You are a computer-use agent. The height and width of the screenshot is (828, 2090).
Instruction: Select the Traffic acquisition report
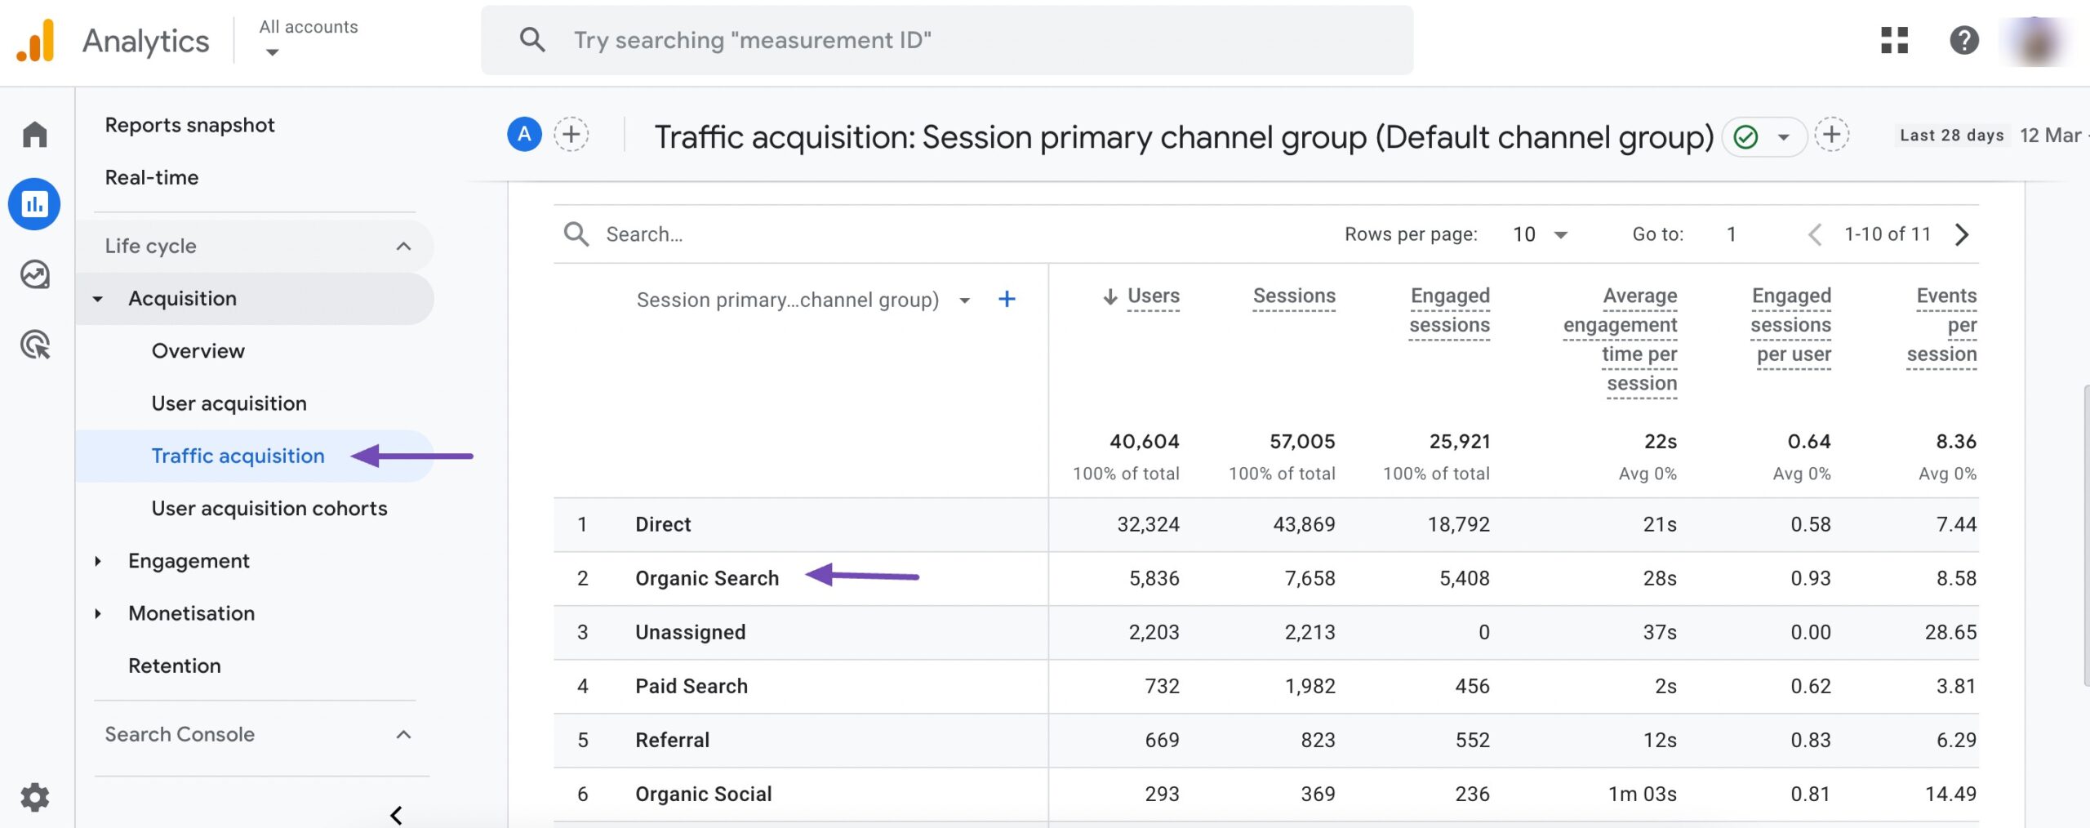pyautogui.click(x=238, y=456)
